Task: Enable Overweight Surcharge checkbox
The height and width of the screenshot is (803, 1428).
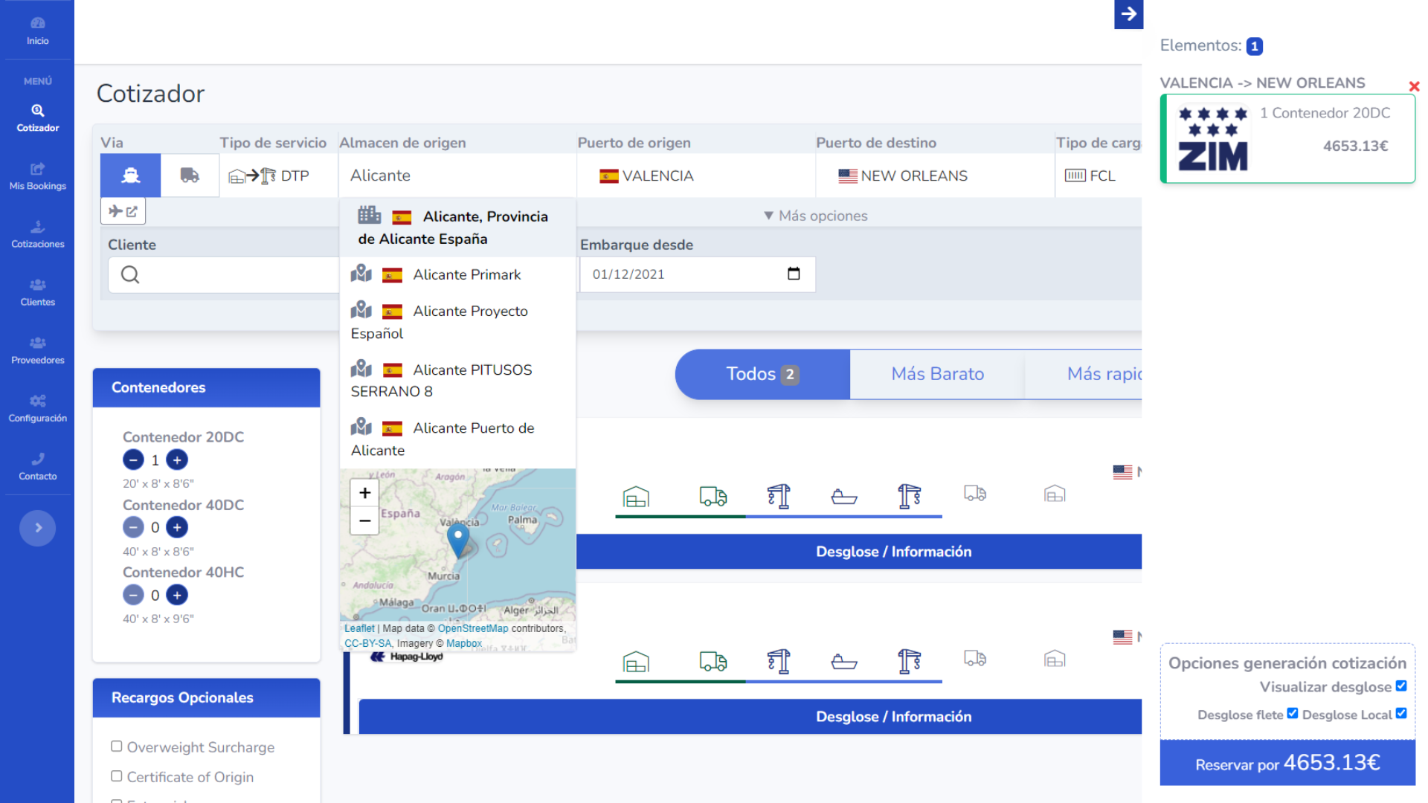Action: pos(116,746)
